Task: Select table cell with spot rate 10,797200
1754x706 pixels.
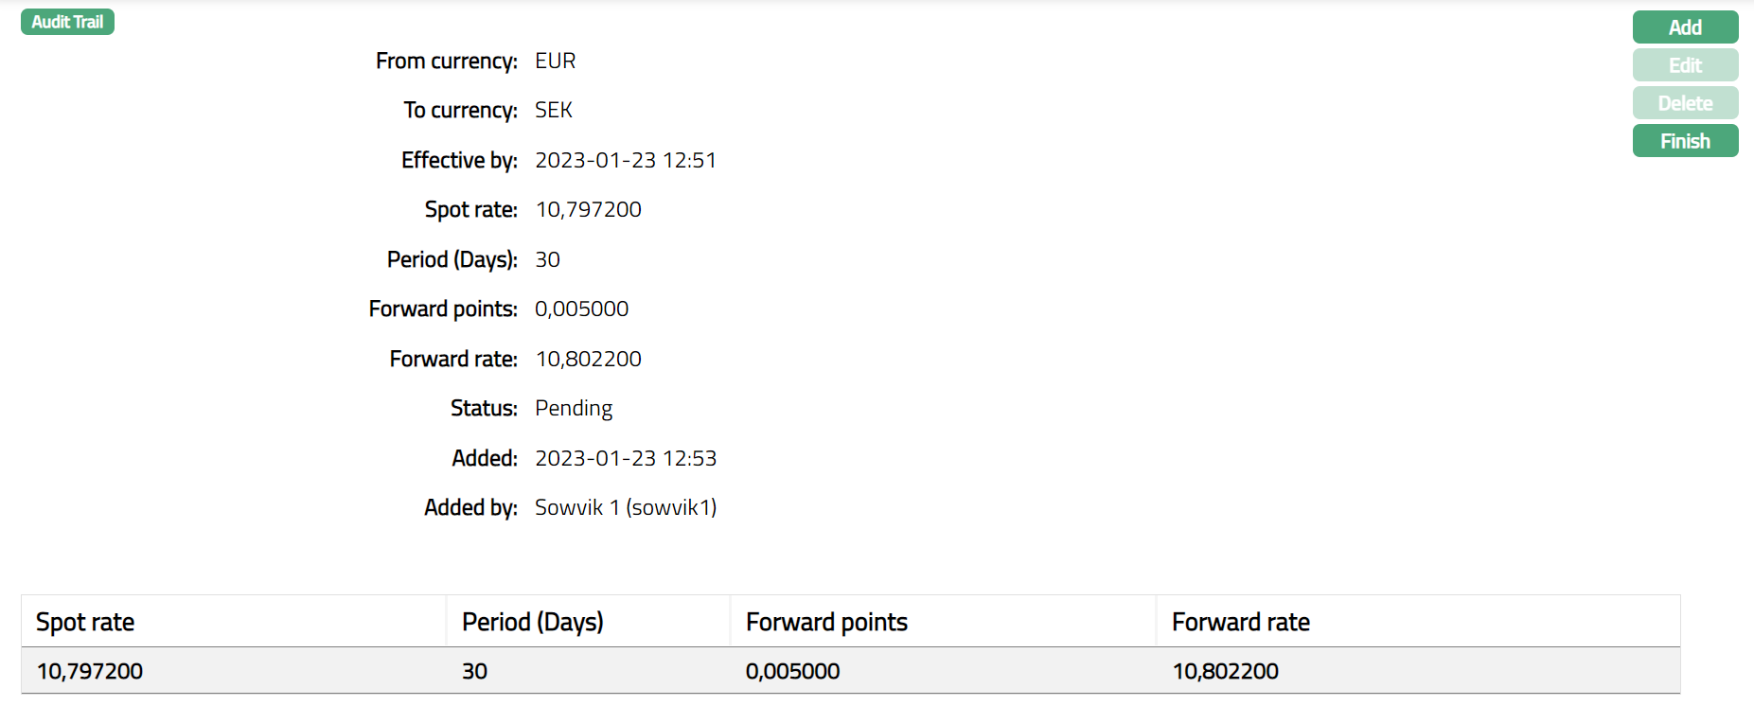Action: 90,671
